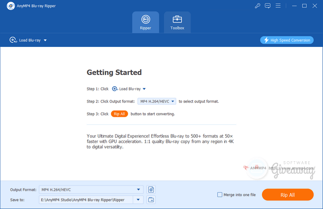Screen dimensions: 323x209
Task: Close the AnyMP4 Blu-ray Ripper window
Action: tap(315, 6)
